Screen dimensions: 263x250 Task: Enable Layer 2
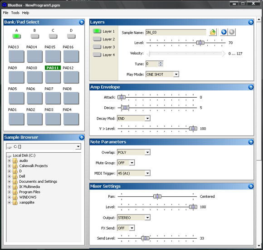(97, 39)
